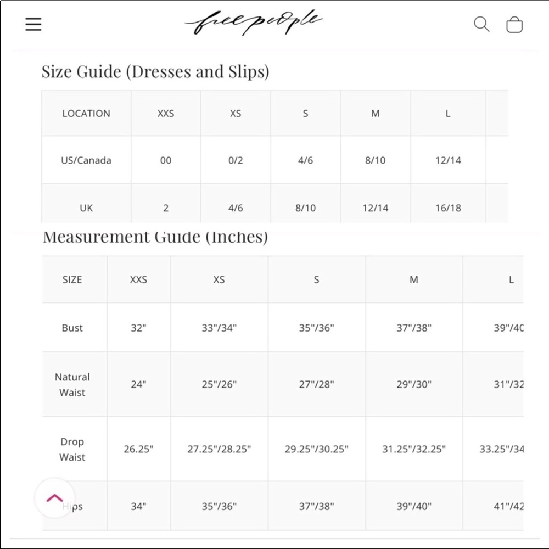Click the Bust row label

tap(72, 328)
